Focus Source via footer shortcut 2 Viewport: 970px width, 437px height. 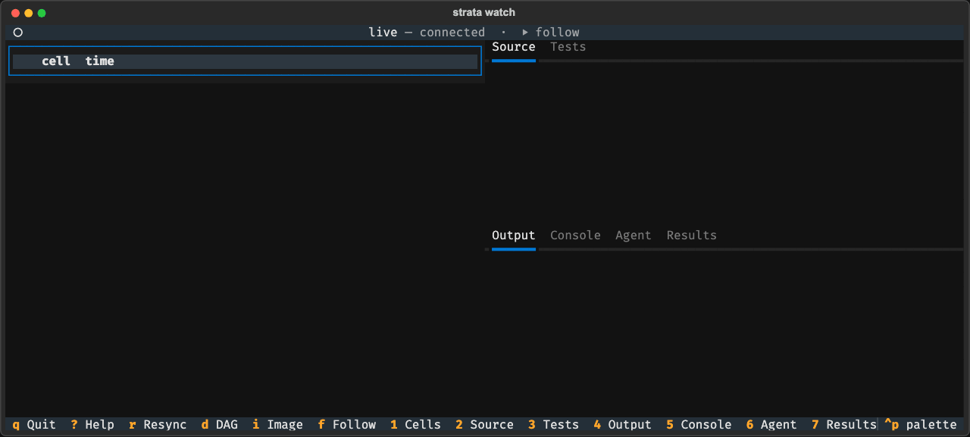click(x=485, y=425)
